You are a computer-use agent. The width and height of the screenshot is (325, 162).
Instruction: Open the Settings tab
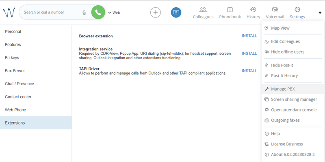coord(297,13)
